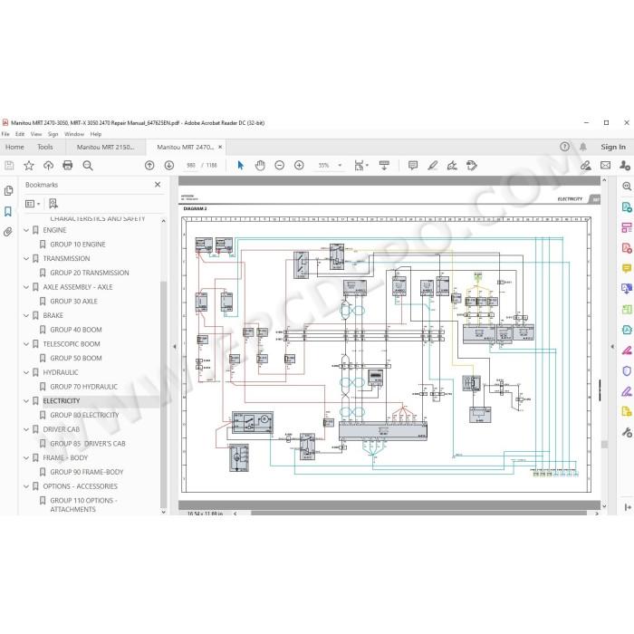Switch to the Manitou MRT 2150 tab
Screen dimensions: 634x634
[x=106, y=147]
